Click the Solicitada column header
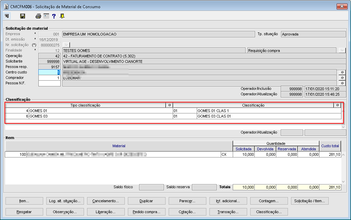This screenshot has width=351, height=220. (x=244, y=149)
